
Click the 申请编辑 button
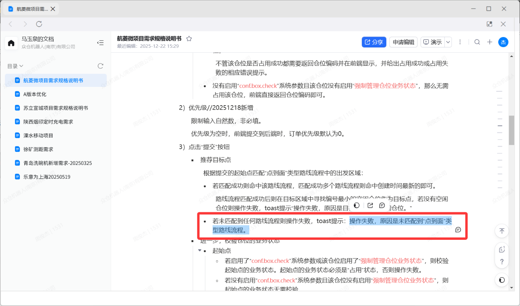tap(403, 42)
